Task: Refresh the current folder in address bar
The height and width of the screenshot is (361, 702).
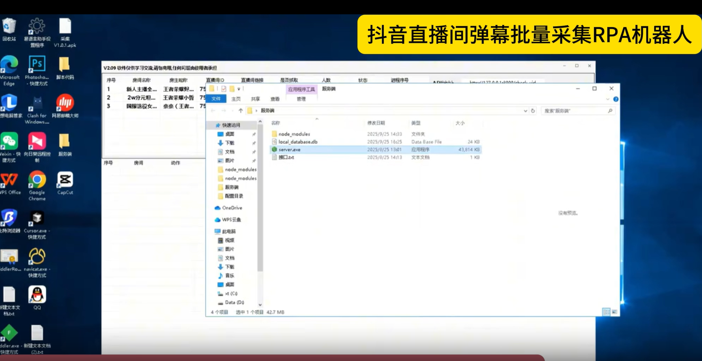Action: 533,111
